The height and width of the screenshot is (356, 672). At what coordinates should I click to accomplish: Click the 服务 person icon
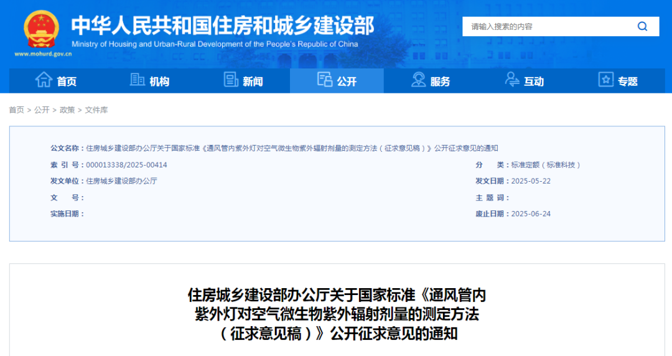[x=418, y=79]
